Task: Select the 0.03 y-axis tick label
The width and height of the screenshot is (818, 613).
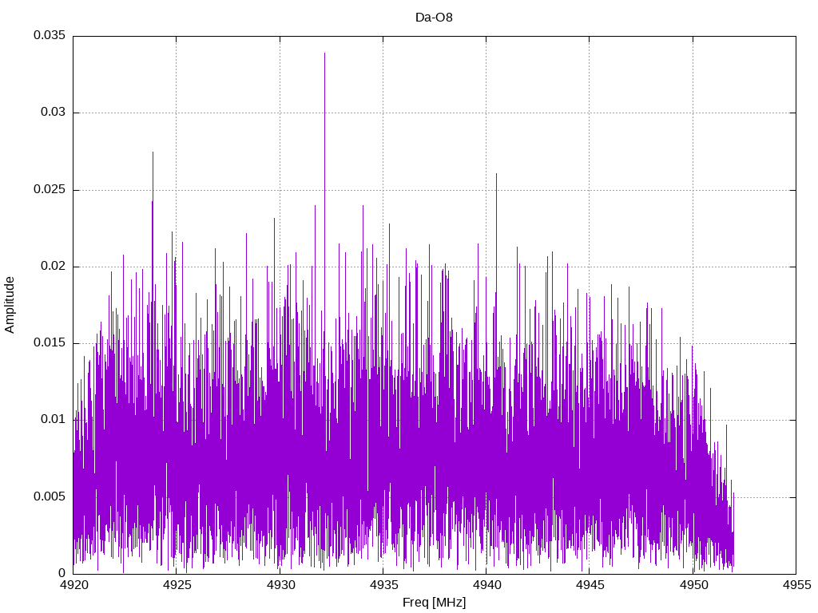Action: [x=52, y=113]
